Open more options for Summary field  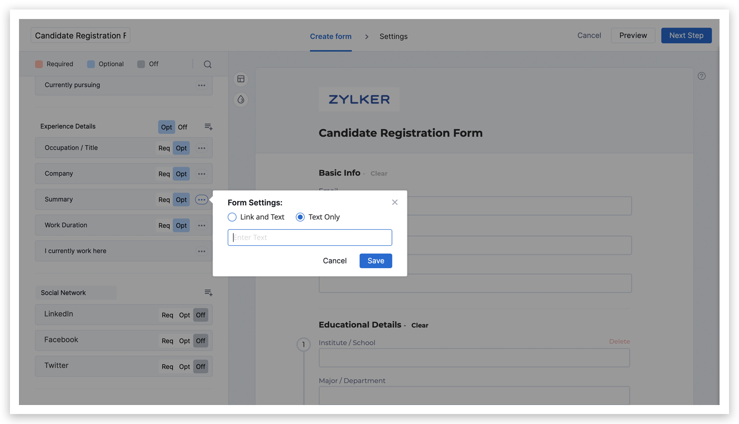pos(201,200)
